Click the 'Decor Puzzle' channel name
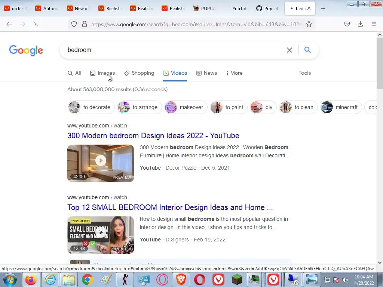Viewport: 383px width, 287px height. (x=181, y=168)
